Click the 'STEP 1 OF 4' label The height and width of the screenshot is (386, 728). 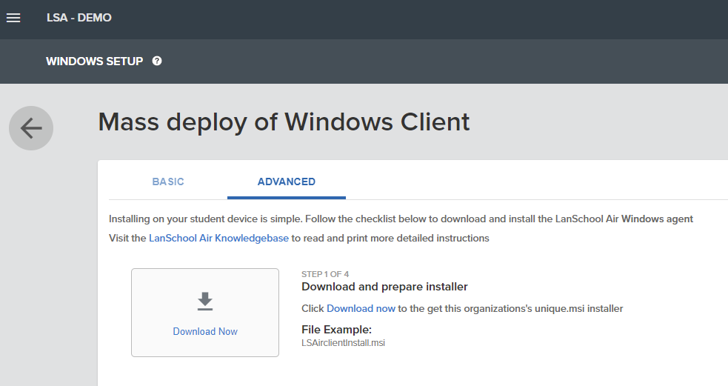[325, 274]
